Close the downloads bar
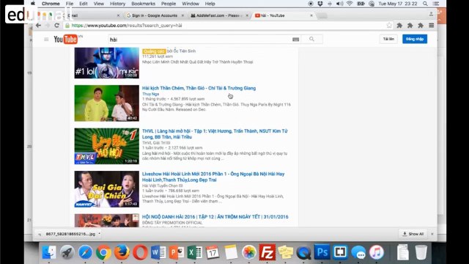Image resolution: width=469 pixels, height=264 pixels. [x=432, y=234]
